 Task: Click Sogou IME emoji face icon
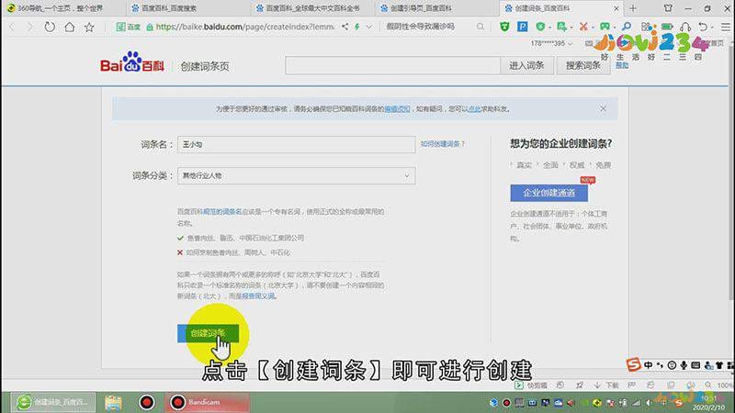pos(672,364)
